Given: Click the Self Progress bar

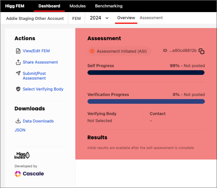Looking at the screenshot, I should (146, 72).
